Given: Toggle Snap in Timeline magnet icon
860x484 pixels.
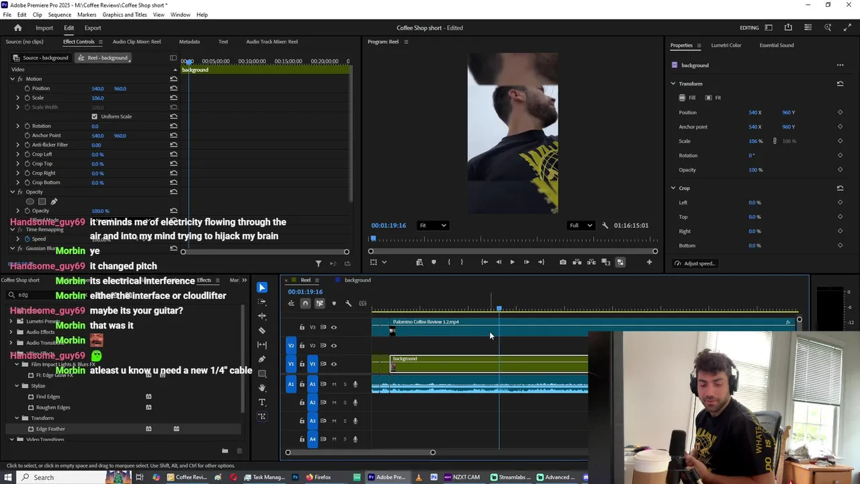Looking at the screenshot, I should 305,303.
